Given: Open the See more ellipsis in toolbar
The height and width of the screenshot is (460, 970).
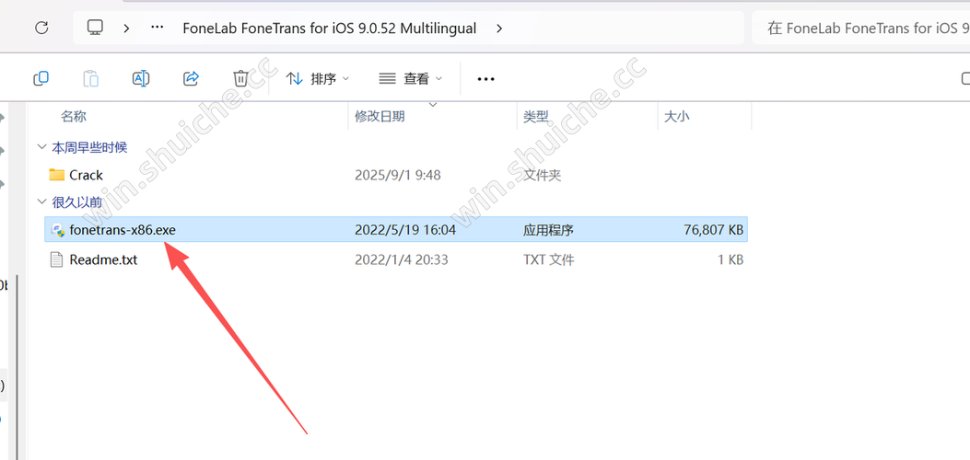Looking at the screenshot, I should pyautogui.click(x=486, y=79).
